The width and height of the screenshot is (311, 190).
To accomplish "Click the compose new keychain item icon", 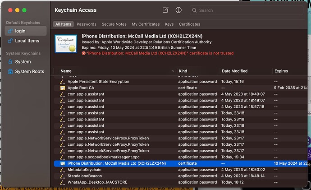I will [165, 10].
